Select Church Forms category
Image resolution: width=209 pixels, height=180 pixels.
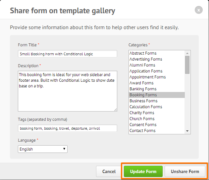tap(142, 119)
